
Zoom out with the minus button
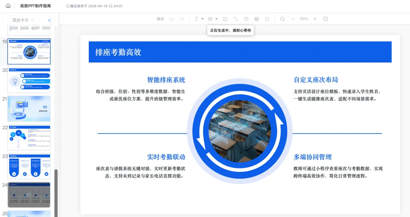coord(293,19)
